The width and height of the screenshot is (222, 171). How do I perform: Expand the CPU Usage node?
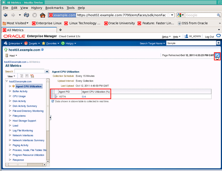10,96
